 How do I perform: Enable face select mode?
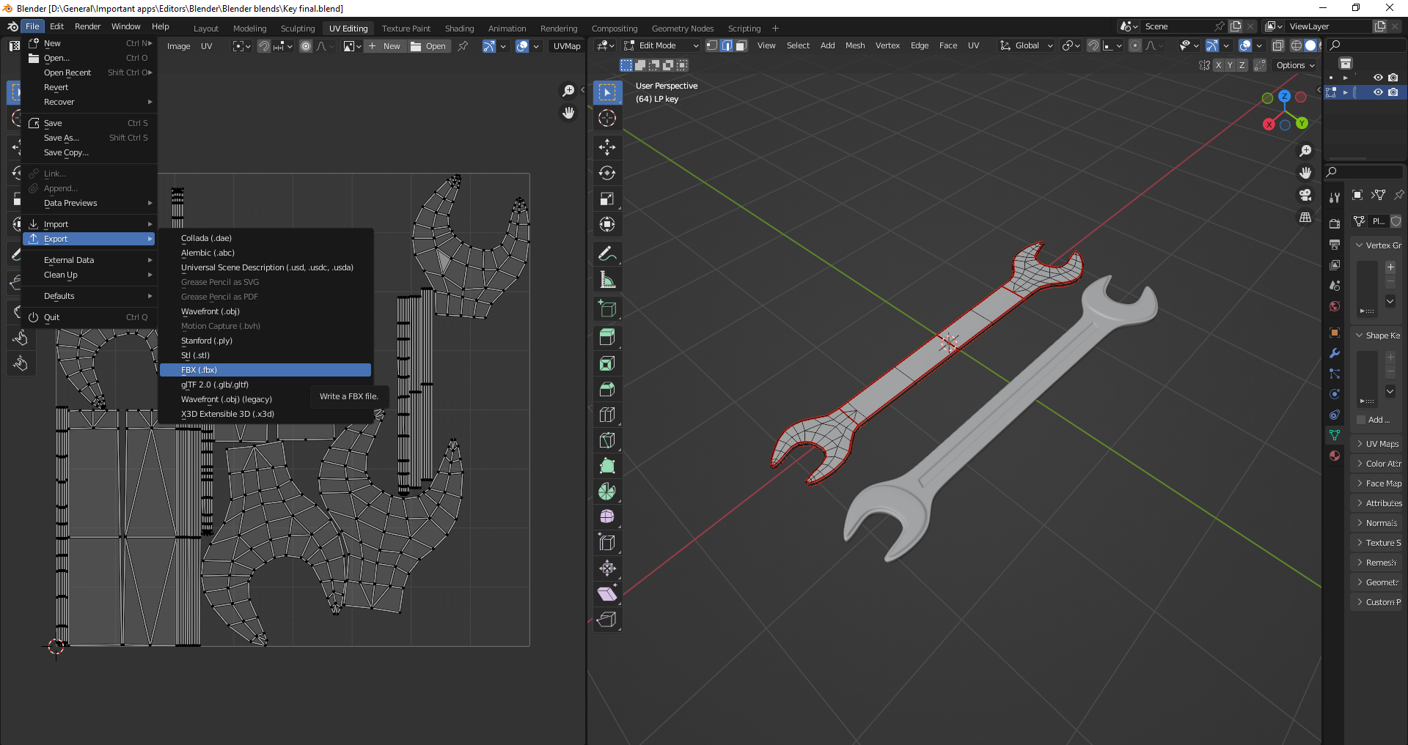click(x=741, y=45)
